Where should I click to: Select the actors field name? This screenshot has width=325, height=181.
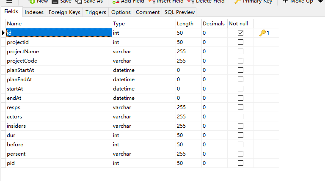59,117
